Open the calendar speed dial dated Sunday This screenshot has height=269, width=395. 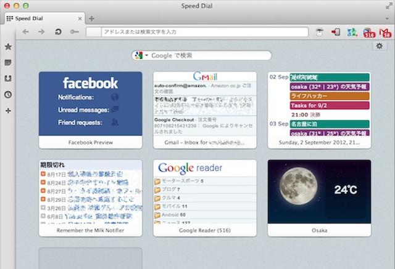[319, 110]
